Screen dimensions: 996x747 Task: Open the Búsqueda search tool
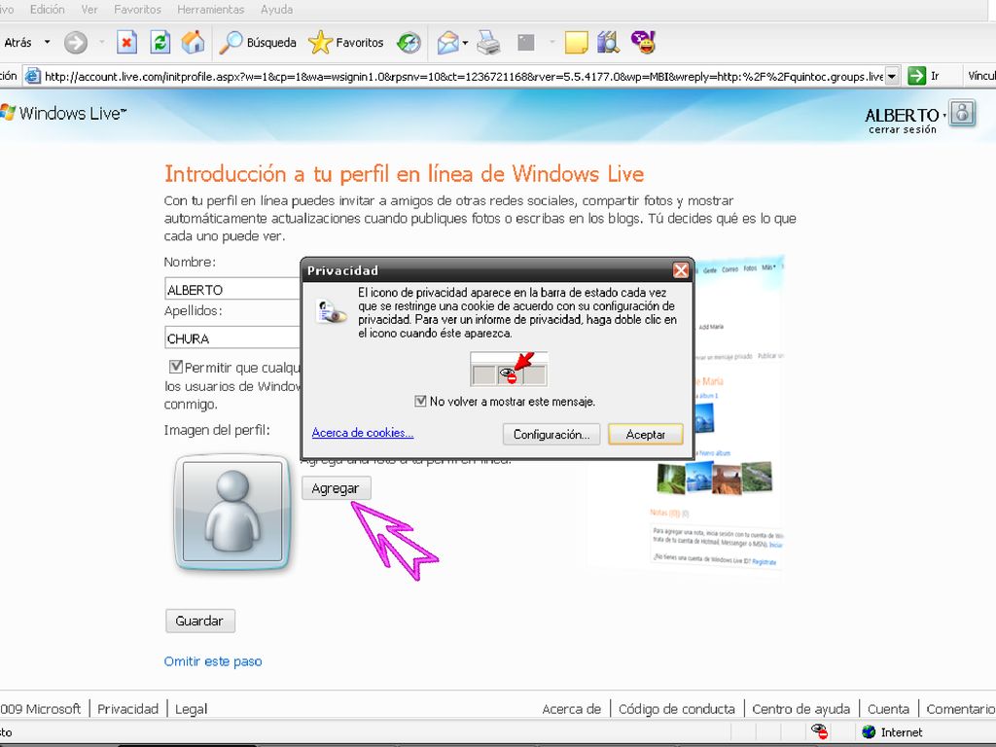pyautogui.click(x=258, y=43)
